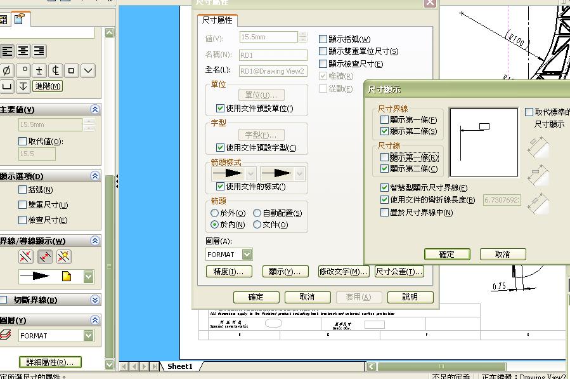Click side panel vertical scrollbar down arrow

110,364
